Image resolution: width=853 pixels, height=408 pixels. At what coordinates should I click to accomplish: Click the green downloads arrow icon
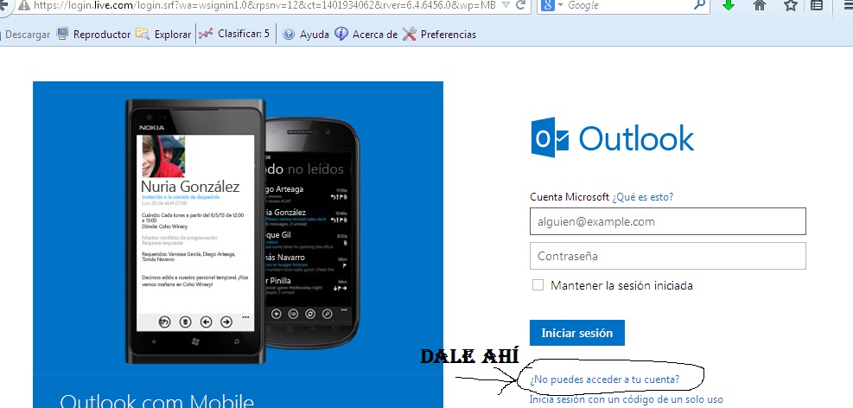pyautogui.click(x=729, y=5)
